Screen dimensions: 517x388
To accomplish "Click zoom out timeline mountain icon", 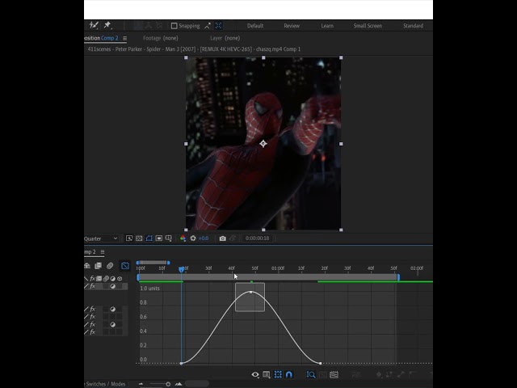I will pos(141,384).
